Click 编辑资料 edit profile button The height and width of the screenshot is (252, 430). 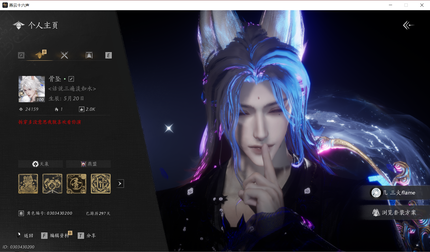click(59, 236)
